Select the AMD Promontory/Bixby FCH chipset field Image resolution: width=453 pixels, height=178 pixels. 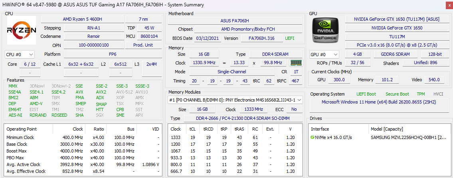(248, 29)
